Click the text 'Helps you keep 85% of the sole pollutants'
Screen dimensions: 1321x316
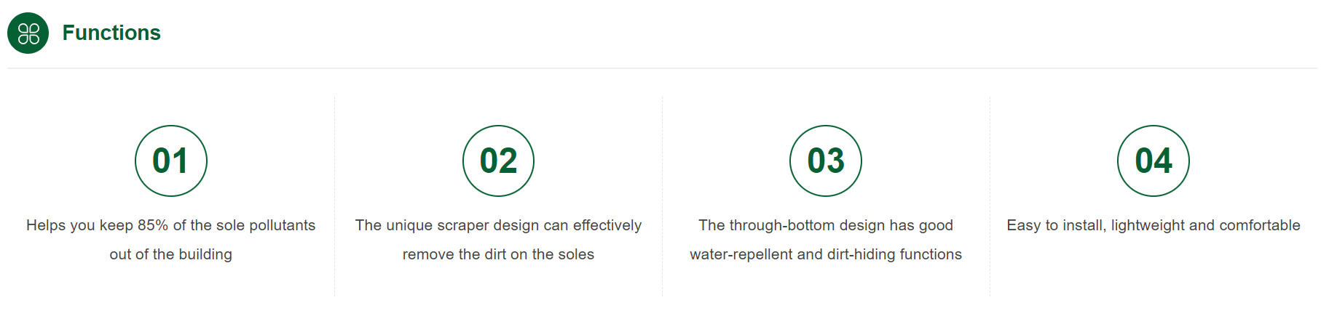point(171,225)
